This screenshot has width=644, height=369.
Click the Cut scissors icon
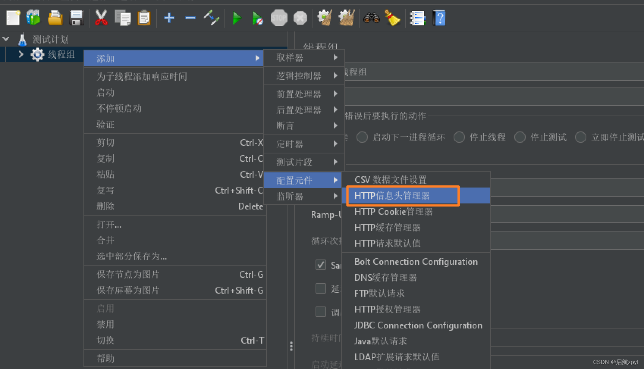click(101, 18)
